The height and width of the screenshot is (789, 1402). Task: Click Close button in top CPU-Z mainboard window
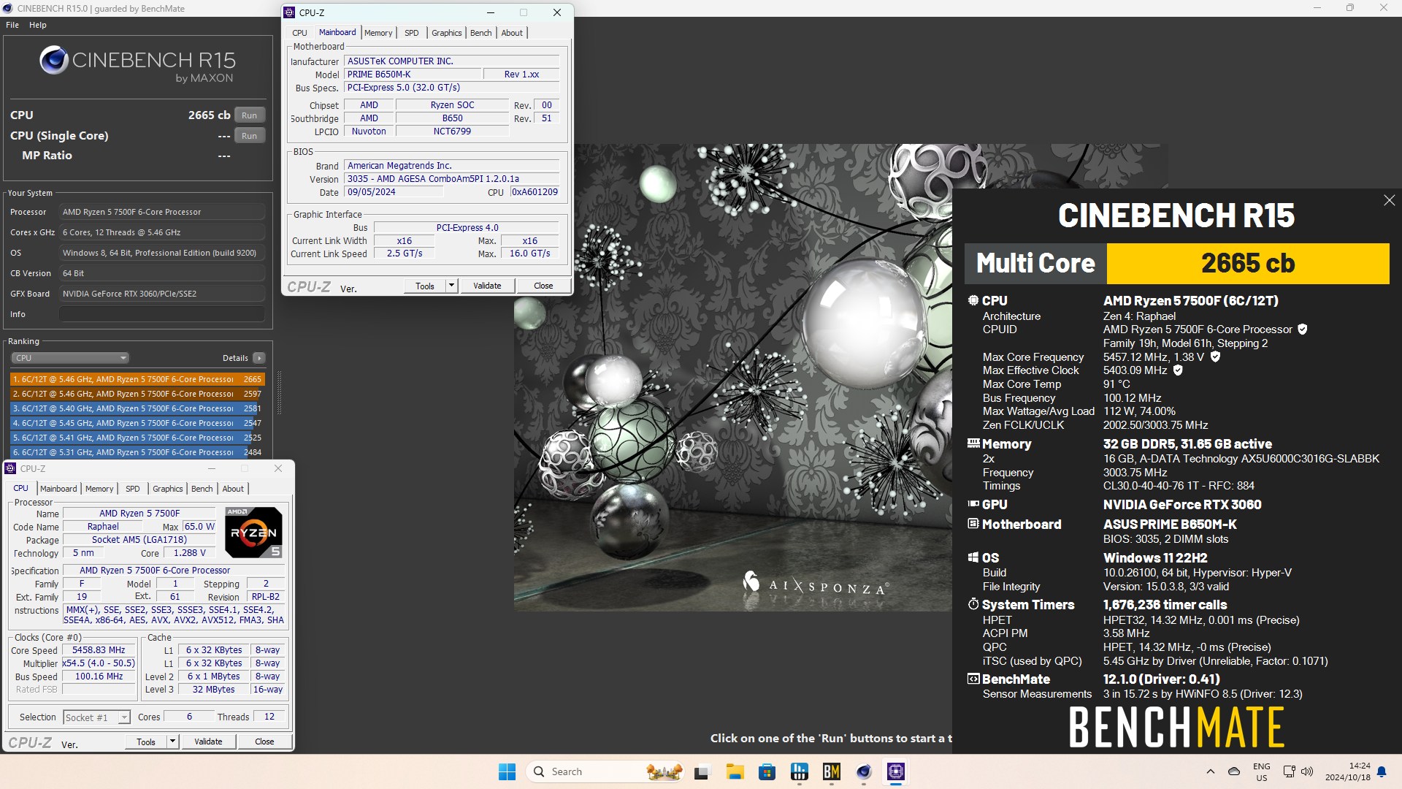[x=543, y=286]
